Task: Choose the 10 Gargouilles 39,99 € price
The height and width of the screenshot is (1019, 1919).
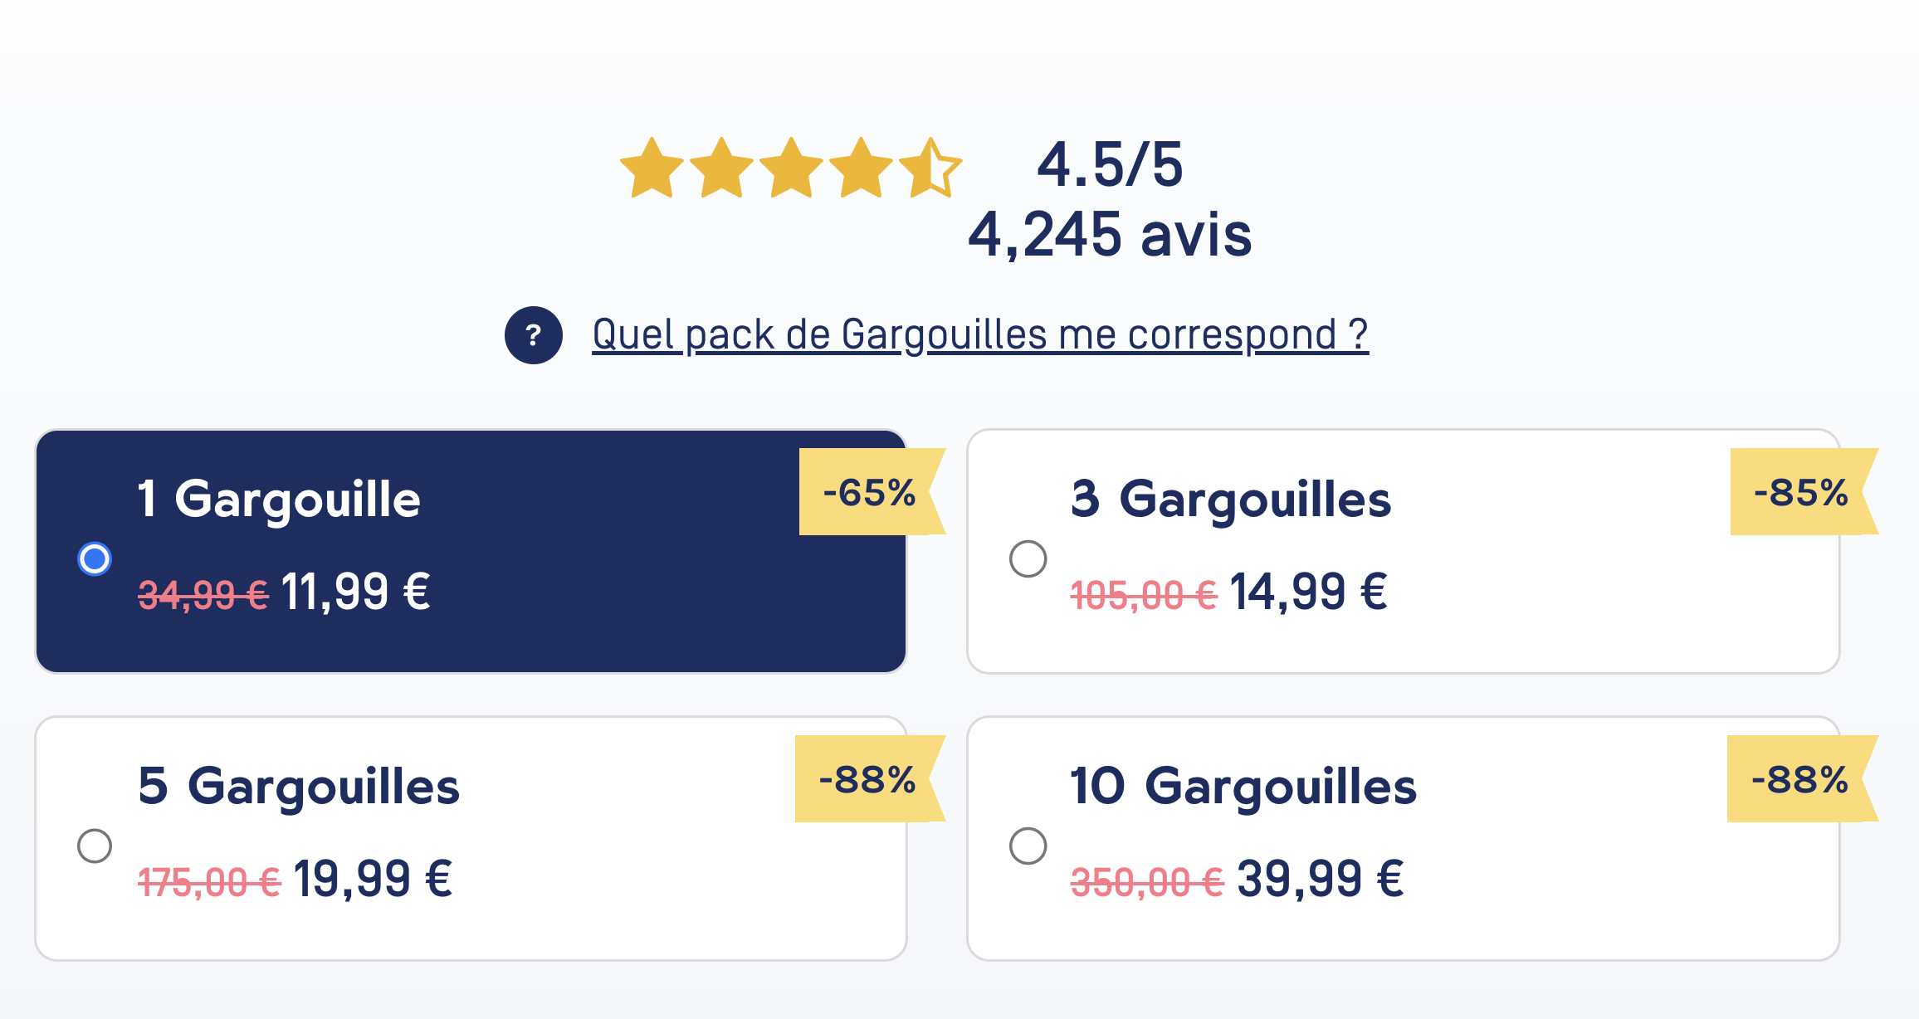Action: [x=1321, y=879]
